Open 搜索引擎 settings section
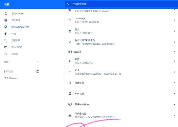178x127 pixels. point(16,40)
